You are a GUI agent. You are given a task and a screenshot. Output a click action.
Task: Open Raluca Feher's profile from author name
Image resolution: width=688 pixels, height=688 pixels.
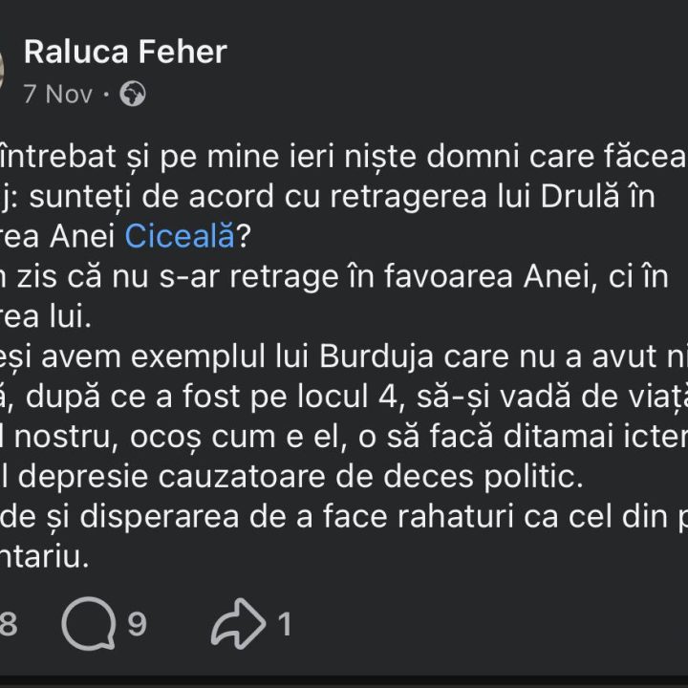[125, 51]
